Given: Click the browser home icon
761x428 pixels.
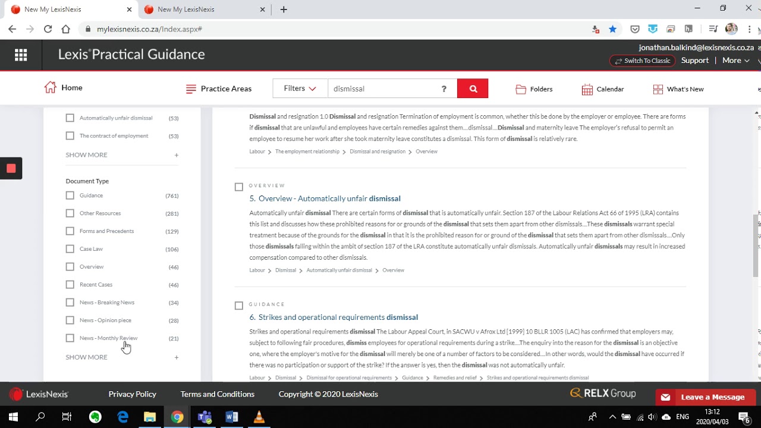Looking at the screenshot, I should (x=65, y=29).
